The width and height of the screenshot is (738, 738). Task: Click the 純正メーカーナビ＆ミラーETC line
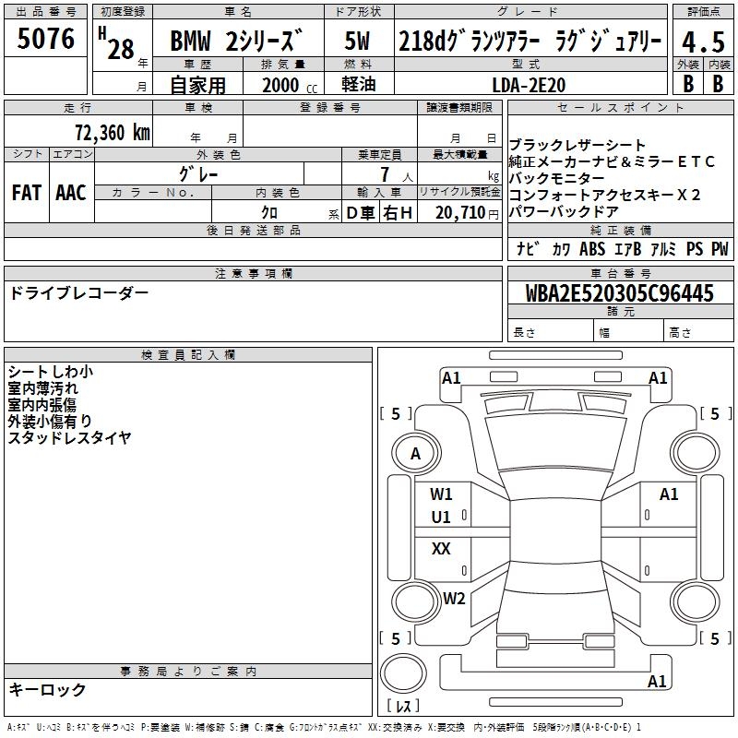point(612,161)
